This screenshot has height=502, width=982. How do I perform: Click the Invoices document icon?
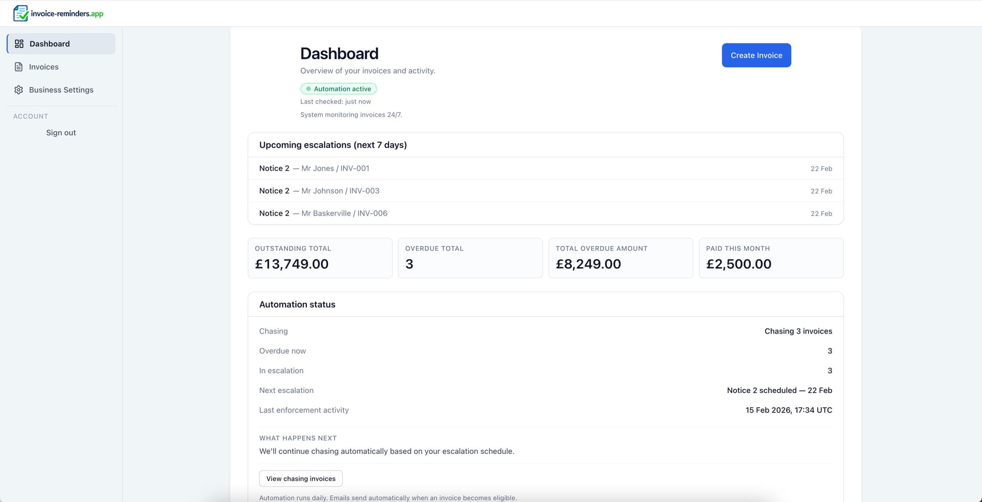tap(19, 67)
